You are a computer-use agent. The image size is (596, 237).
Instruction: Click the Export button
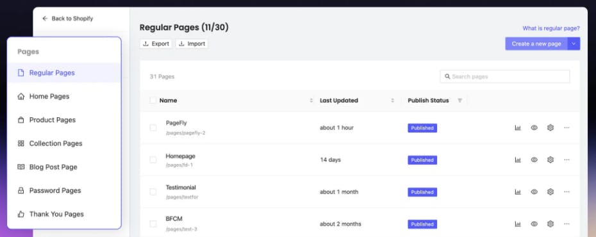click(x=156, y=44)
